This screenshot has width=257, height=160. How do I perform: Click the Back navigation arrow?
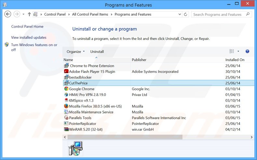[x=7, y=14]
